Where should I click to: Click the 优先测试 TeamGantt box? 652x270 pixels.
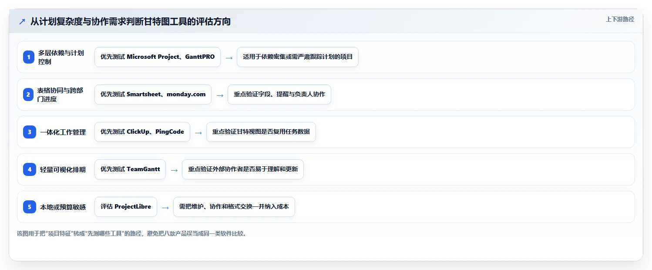130,169
